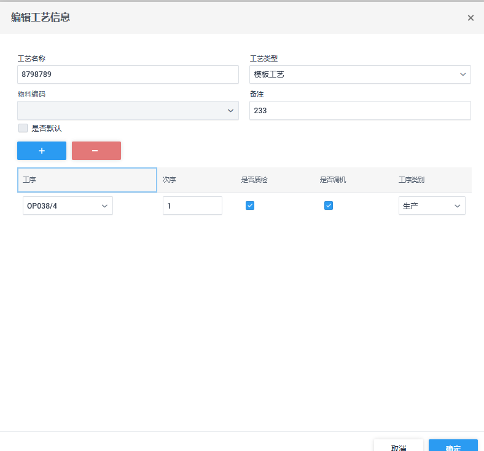Screen dimensions: 484x451
Task: Open the 工序类别 dropdown showing 生产
Action: click(432, 206)
